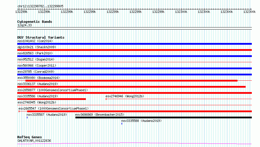
Task: Open the esv2746945 (Wong2012b) label
Action: [37, 102]
